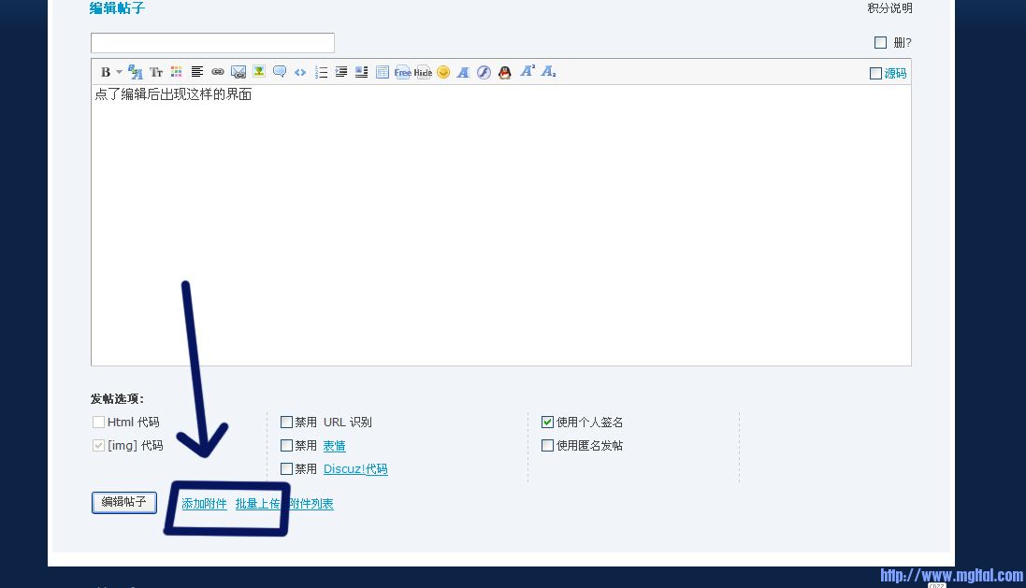Insert a hyperlink with chain icon
This screenshot has width=1026, height=588.
coord(218,72)
